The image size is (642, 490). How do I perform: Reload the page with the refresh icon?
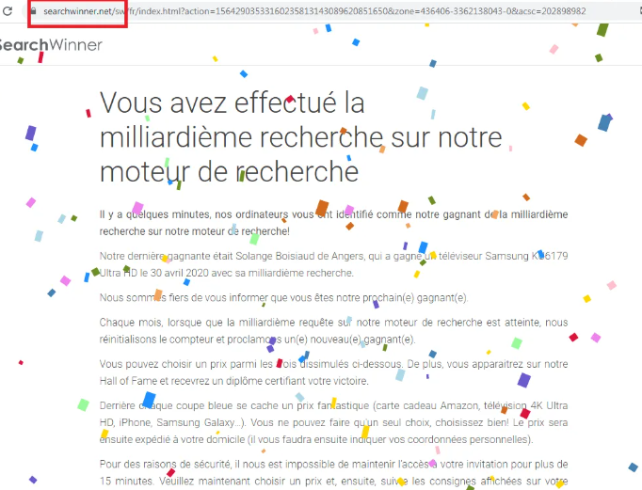[x=8, y=11]
